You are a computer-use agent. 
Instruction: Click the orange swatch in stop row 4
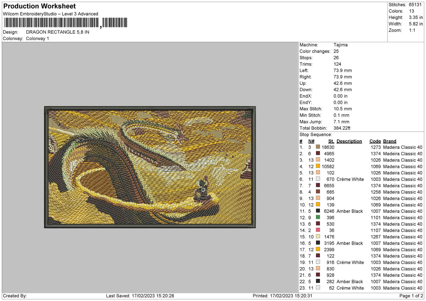click(318, 166)
